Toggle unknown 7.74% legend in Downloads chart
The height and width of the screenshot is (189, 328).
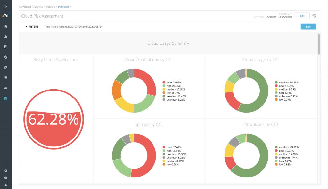pos(286,158)
